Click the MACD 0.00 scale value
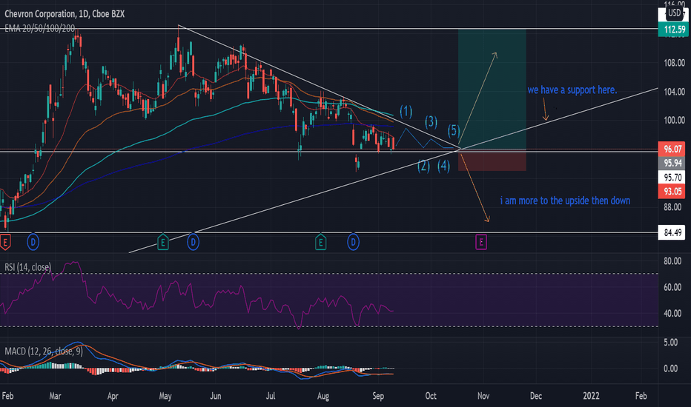The image size is (691, 407). click(671, 369)
